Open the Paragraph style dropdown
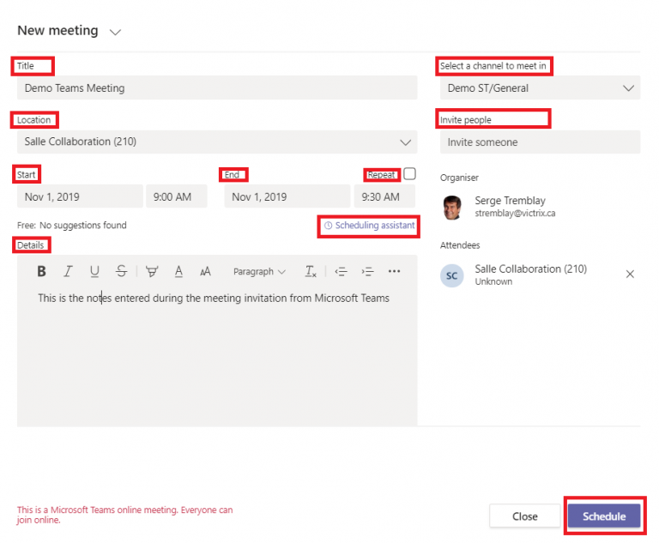659x543 pixels. (259, 272)
